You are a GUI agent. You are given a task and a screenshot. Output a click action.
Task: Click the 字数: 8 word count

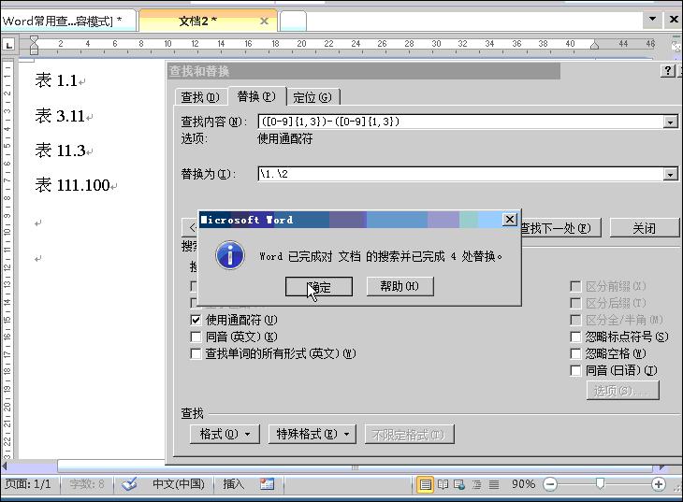tap(87, 483)
